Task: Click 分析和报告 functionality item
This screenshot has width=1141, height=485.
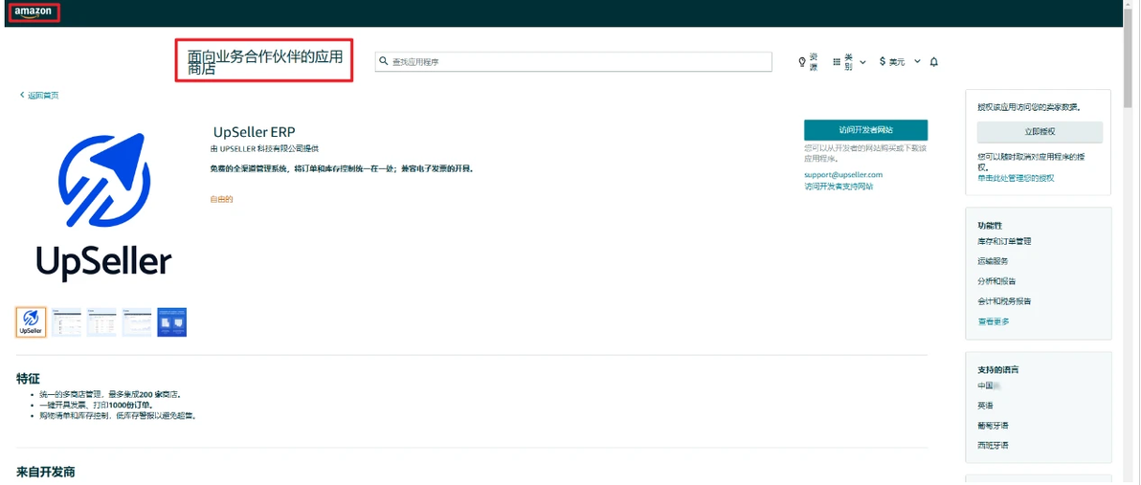Action: click(996, 280)
